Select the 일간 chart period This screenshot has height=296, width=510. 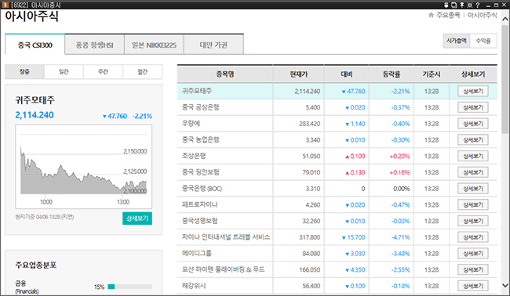64,72
